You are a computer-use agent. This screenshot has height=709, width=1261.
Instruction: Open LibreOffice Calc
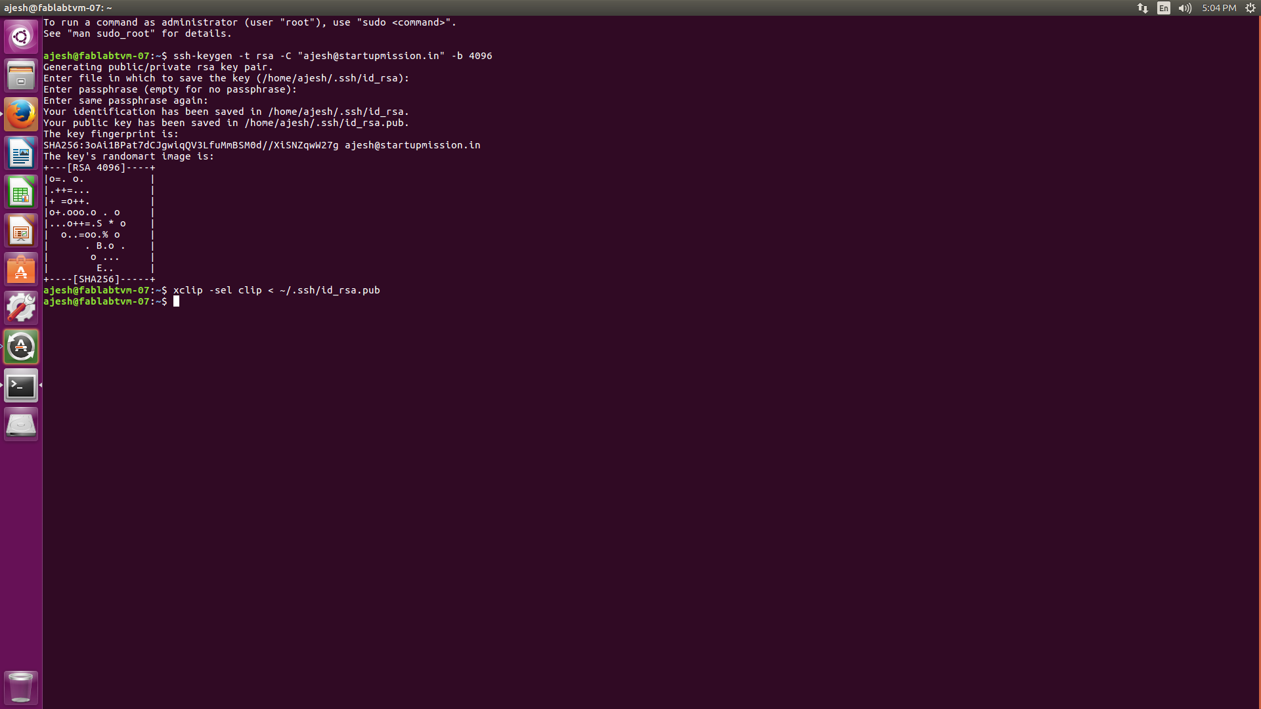click(x=21, y=191)
